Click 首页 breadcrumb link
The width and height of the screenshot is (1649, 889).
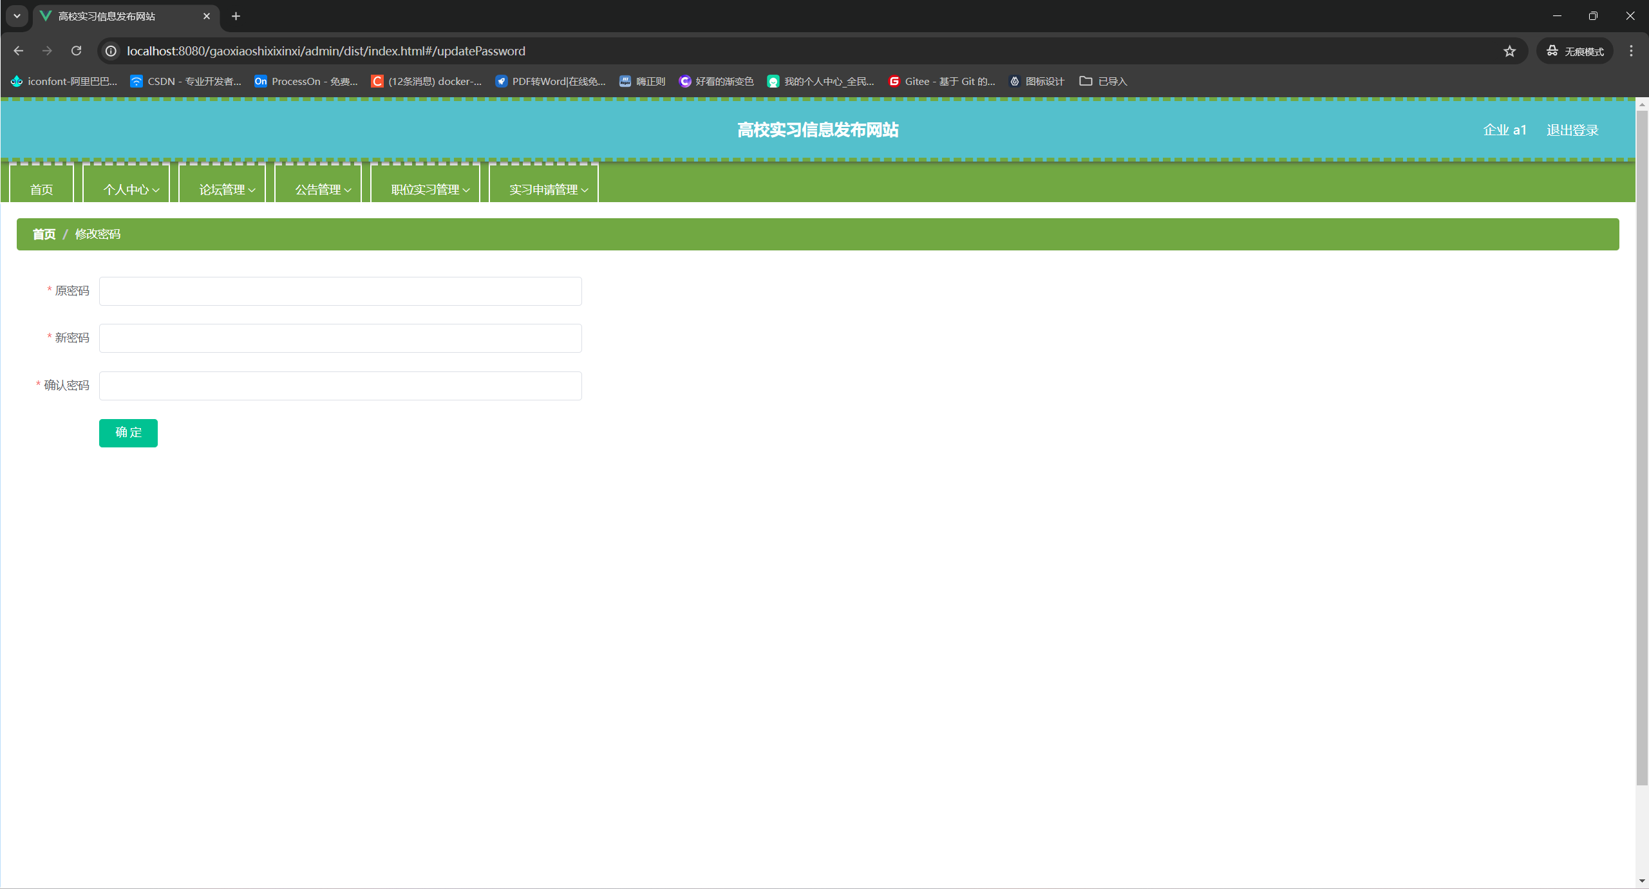[x=44, y=234]
